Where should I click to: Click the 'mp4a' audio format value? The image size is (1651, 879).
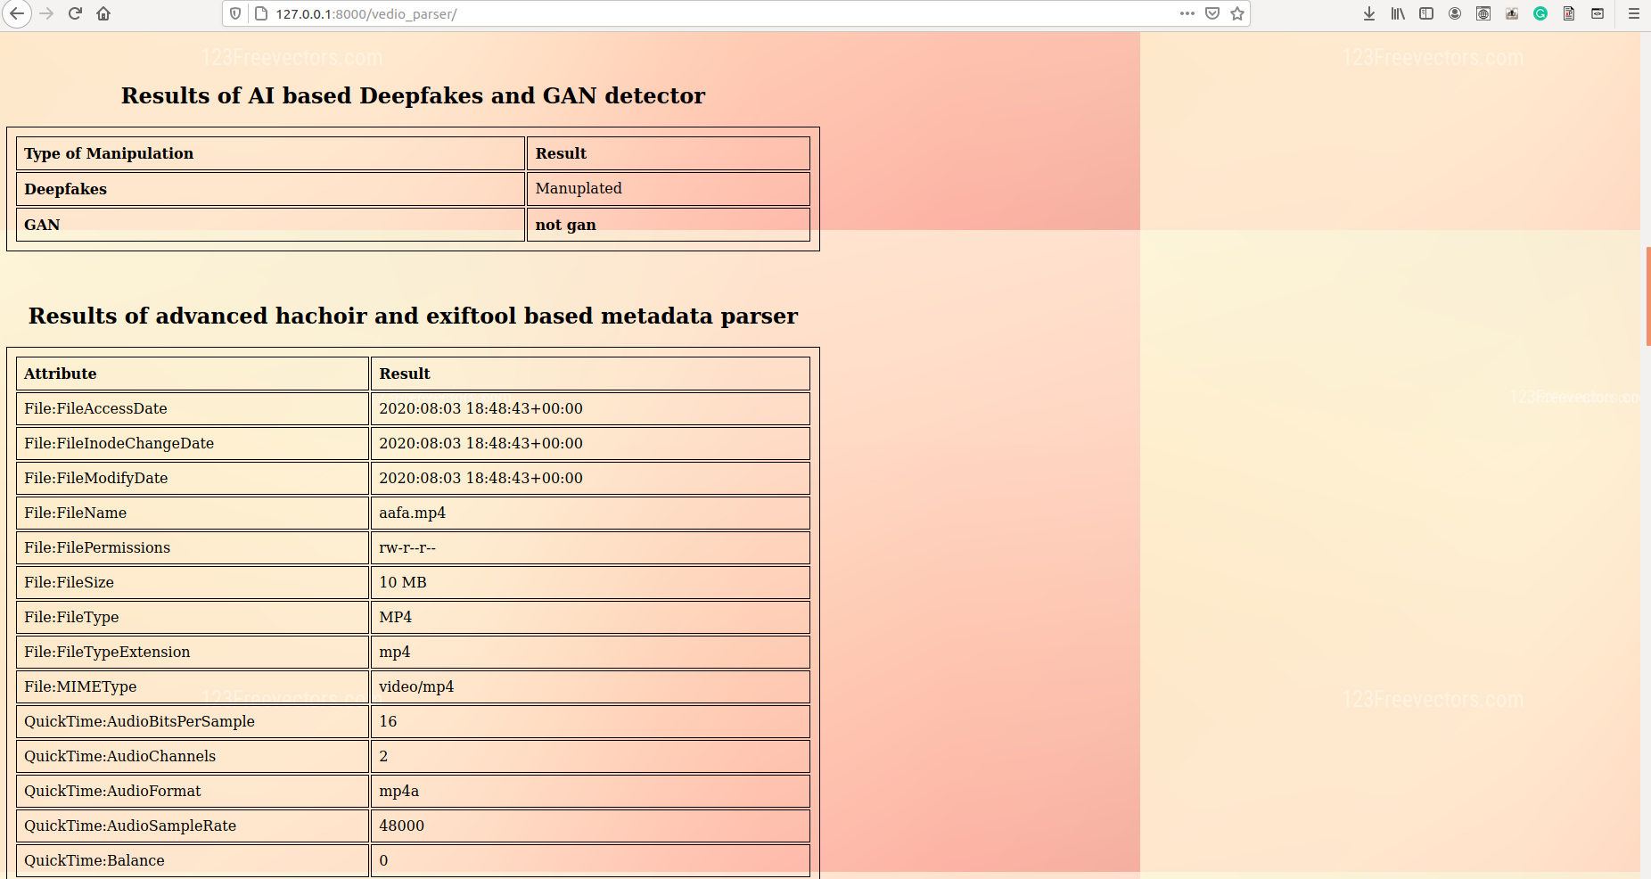point(398,791)
